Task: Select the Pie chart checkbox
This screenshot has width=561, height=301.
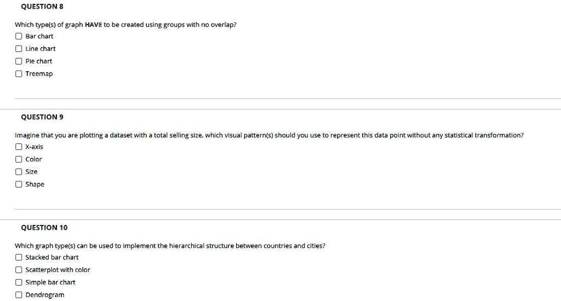Action: (19, 61)
